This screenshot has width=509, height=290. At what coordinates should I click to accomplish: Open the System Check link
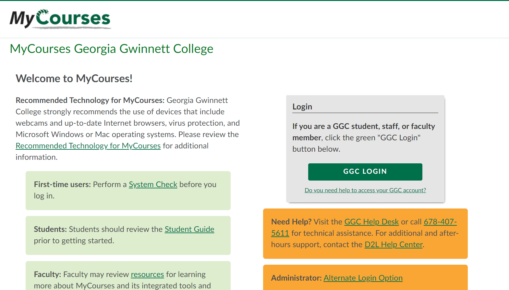tap(153, 184)
